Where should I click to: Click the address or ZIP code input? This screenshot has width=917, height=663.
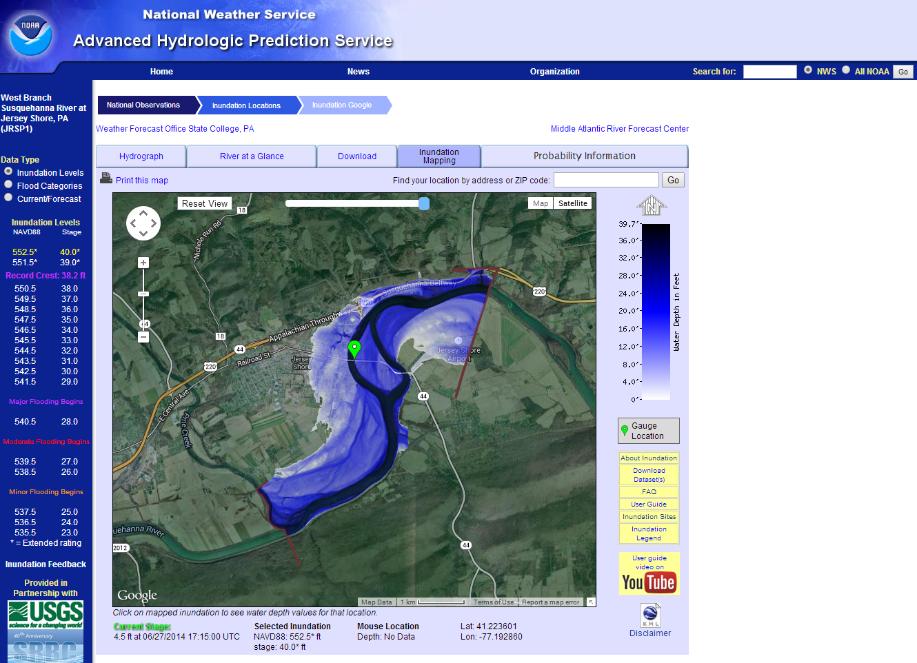point(606,180)
